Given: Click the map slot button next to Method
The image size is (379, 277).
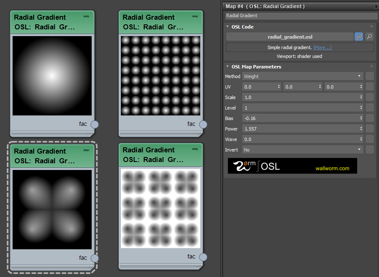Looking at the screenshot, I should (x=370, y=76).
